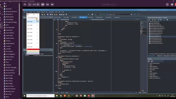This screenshot has width=176, height=99.
Task: Open Chrome from the taskbar
Action: [x=61, y=96]
